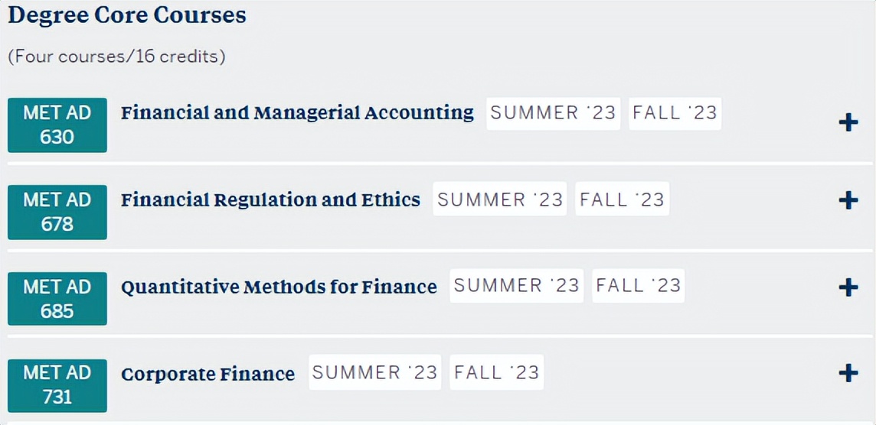Screen dimensions: 876x425
Task: Click the MET AD 630 course badge
Action: tap(57, 125)
